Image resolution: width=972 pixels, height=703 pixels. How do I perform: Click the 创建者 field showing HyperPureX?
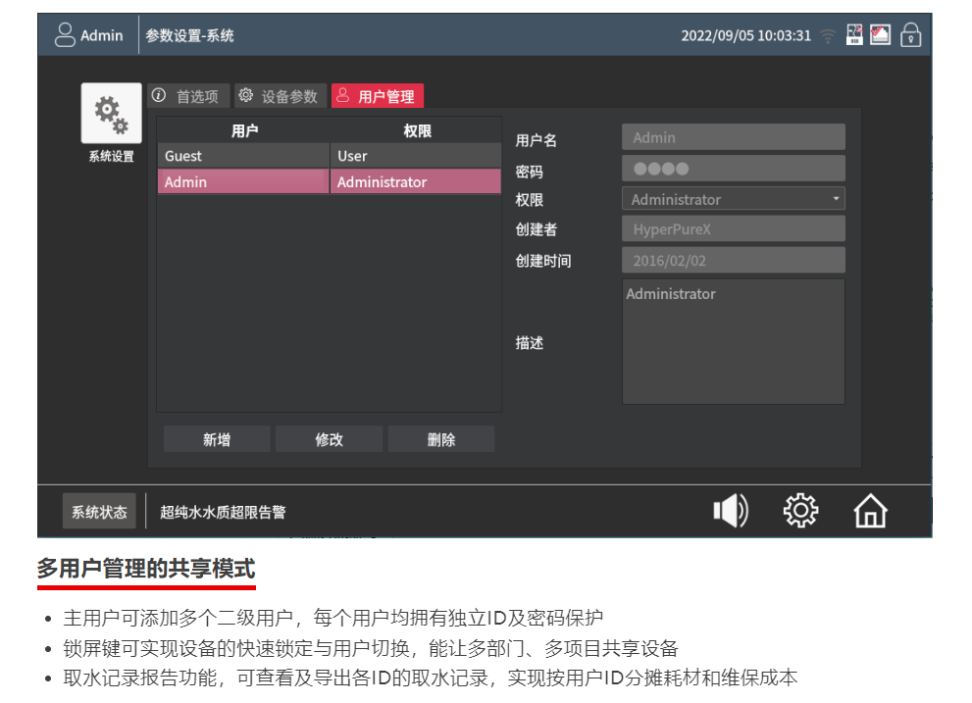734,228
